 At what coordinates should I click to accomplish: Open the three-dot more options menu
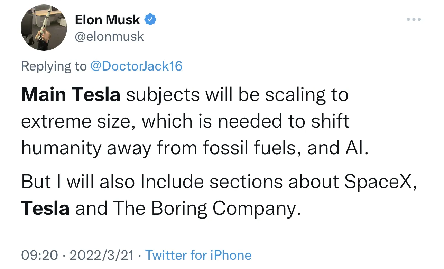(x=414, y=20)
